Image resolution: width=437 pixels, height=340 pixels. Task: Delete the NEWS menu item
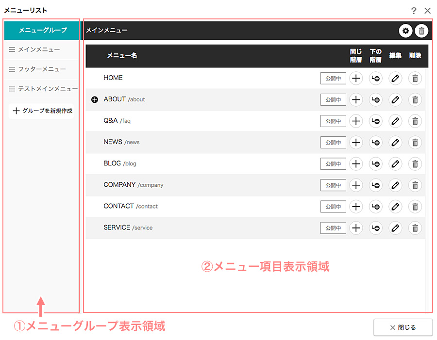415,143
